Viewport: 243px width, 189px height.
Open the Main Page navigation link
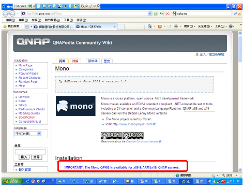tap(25, 65)
